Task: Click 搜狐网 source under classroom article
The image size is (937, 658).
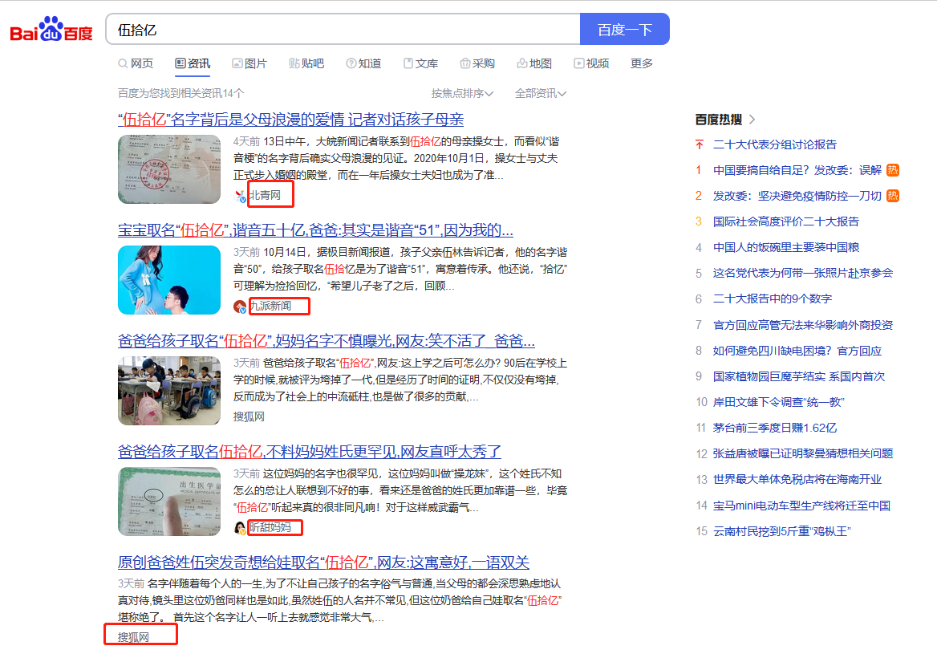Action: (249, 416)
